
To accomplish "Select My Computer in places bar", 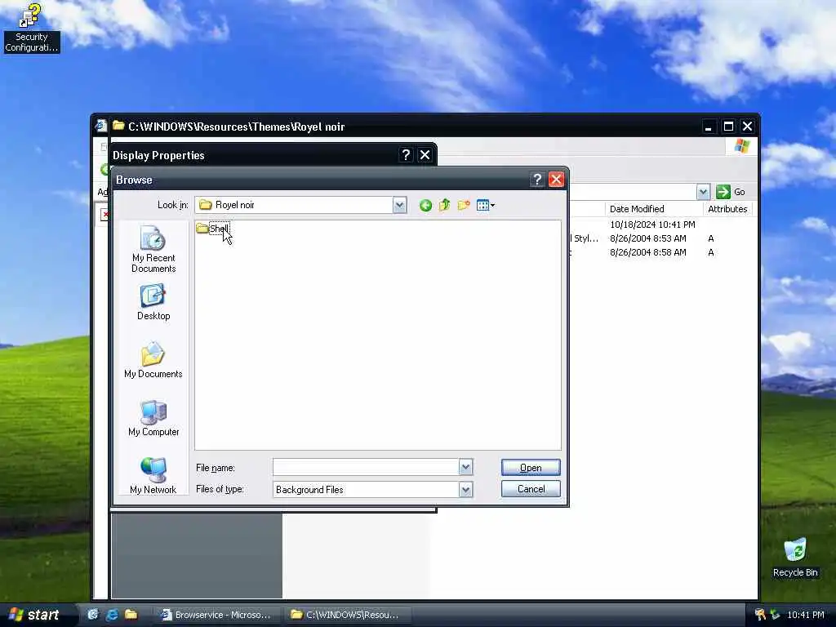I will pyautogui.click(x=153, y=418).
